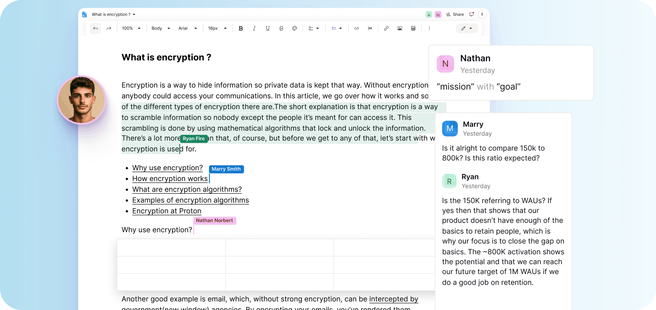Open the 100% zoom dropdown
The image size is (656, 310).
[131, 28]
